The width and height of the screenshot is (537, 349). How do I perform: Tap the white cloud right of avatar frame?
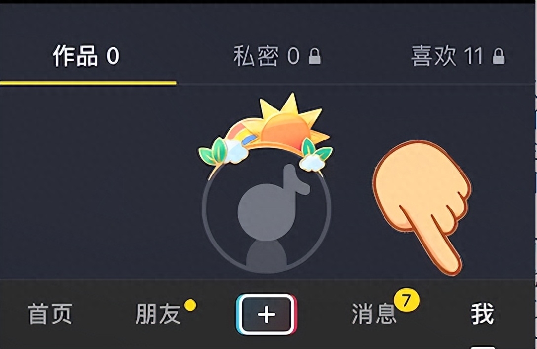point(312,163)
